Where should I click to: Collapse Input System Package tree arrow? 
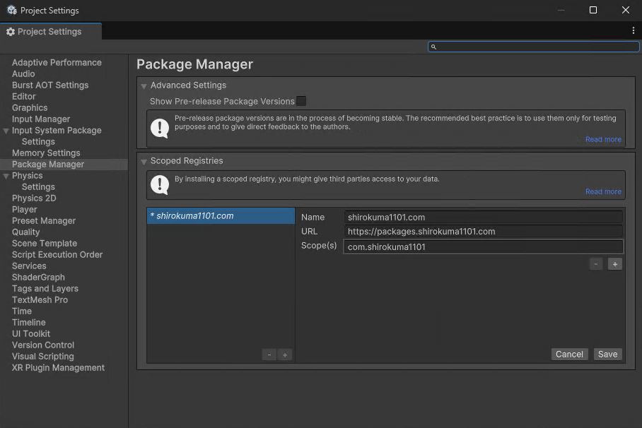pyautogui.click(x=6, y=131)
